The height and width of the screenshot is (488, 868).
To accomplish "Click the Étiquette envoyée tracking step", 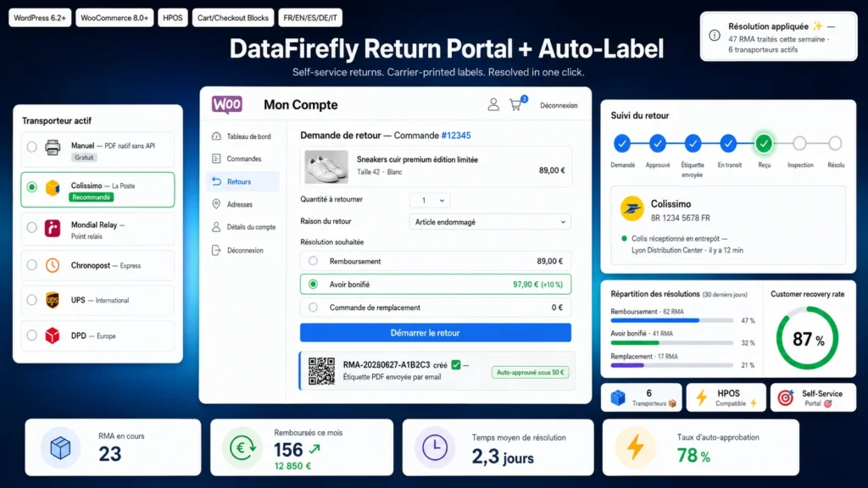I will pos(693,144).
